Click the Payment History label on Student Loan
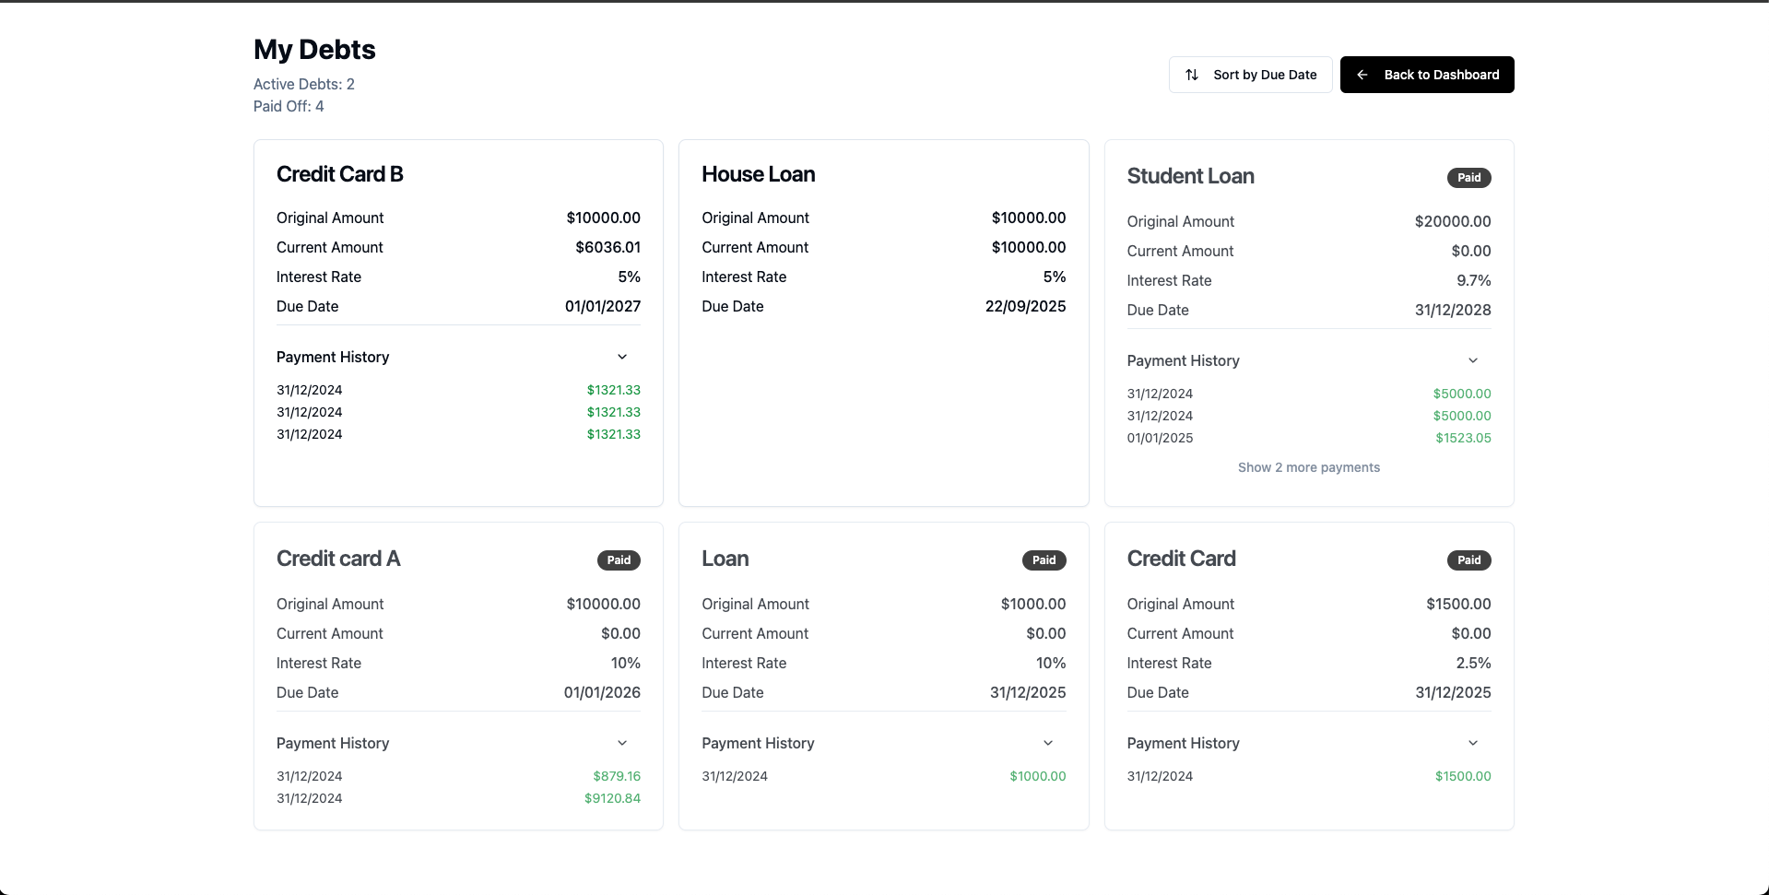This screenshot has width=1769, height=895. point(1183,360)
